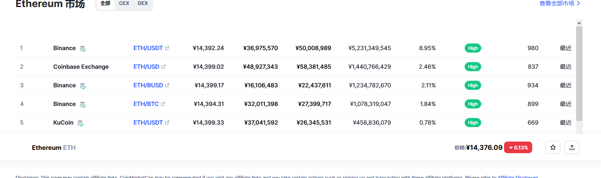The width and height of the screenshot is (601, 178).
Task: Click depth value ¥26,345,531
Action: coord(314,123)
